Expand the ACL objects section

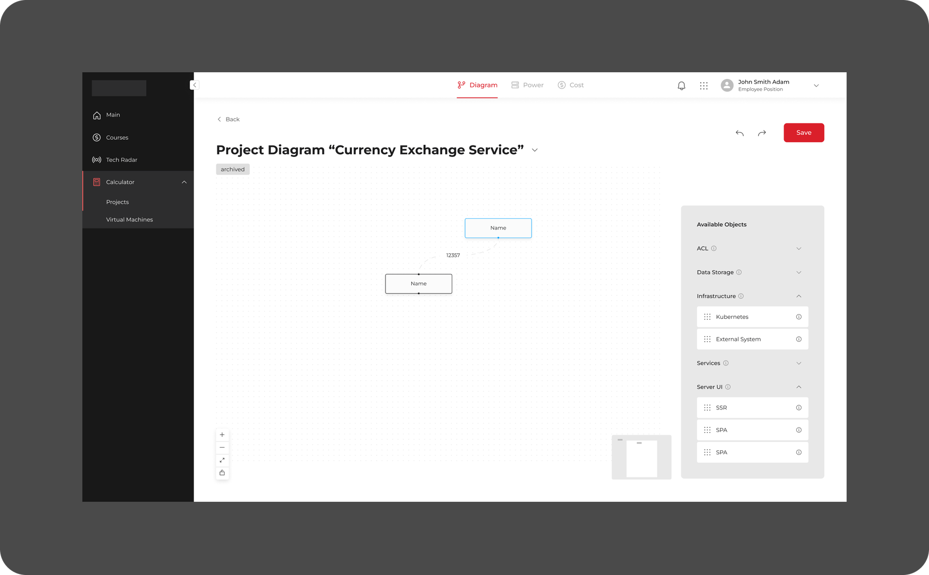click(798, 249)
